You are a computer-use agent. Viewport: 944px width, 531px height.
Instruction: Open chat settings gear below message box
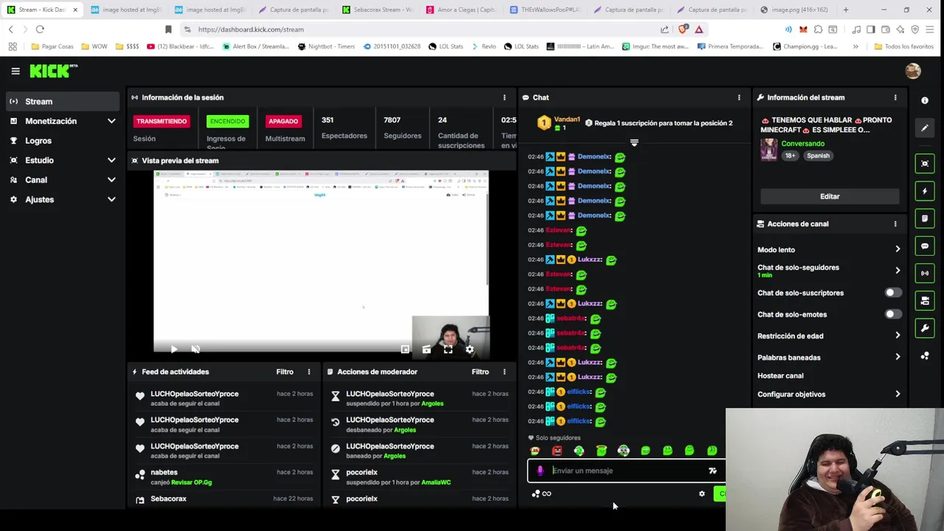point(701,494)
